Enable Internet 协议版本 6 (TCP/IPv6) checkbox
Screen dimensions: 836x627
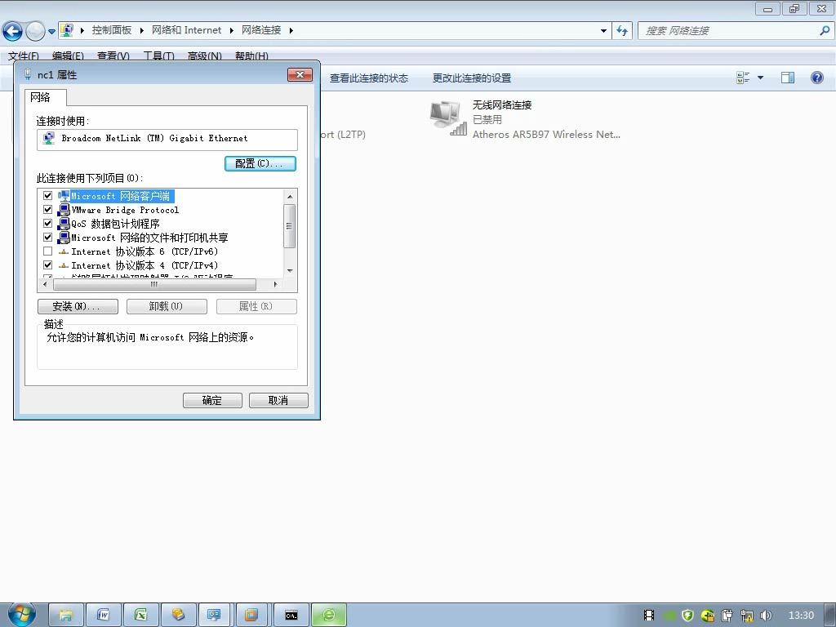(x=47, y=251)
